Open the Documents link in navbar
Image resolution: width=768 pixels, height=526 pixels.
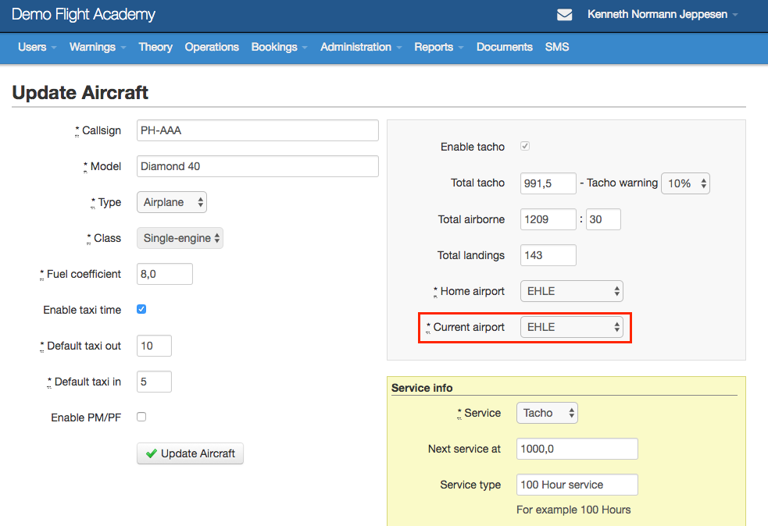[505, 47]
